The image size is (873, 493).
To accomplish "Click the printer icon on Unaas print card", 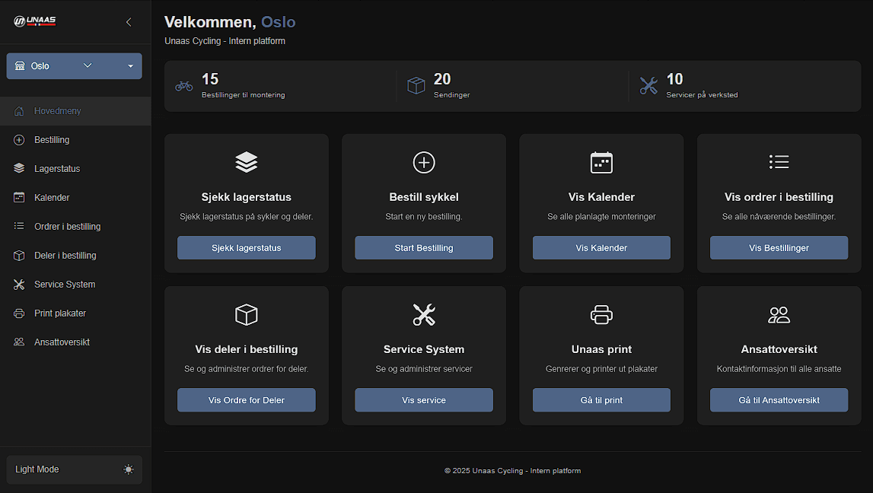I will coord(601,315).
